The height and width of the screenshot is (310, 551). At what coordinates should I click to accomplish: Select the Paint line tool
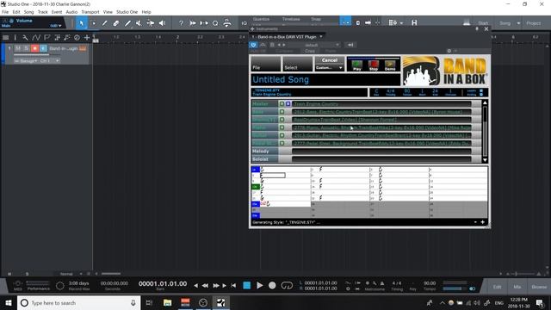tap(127, 23)
